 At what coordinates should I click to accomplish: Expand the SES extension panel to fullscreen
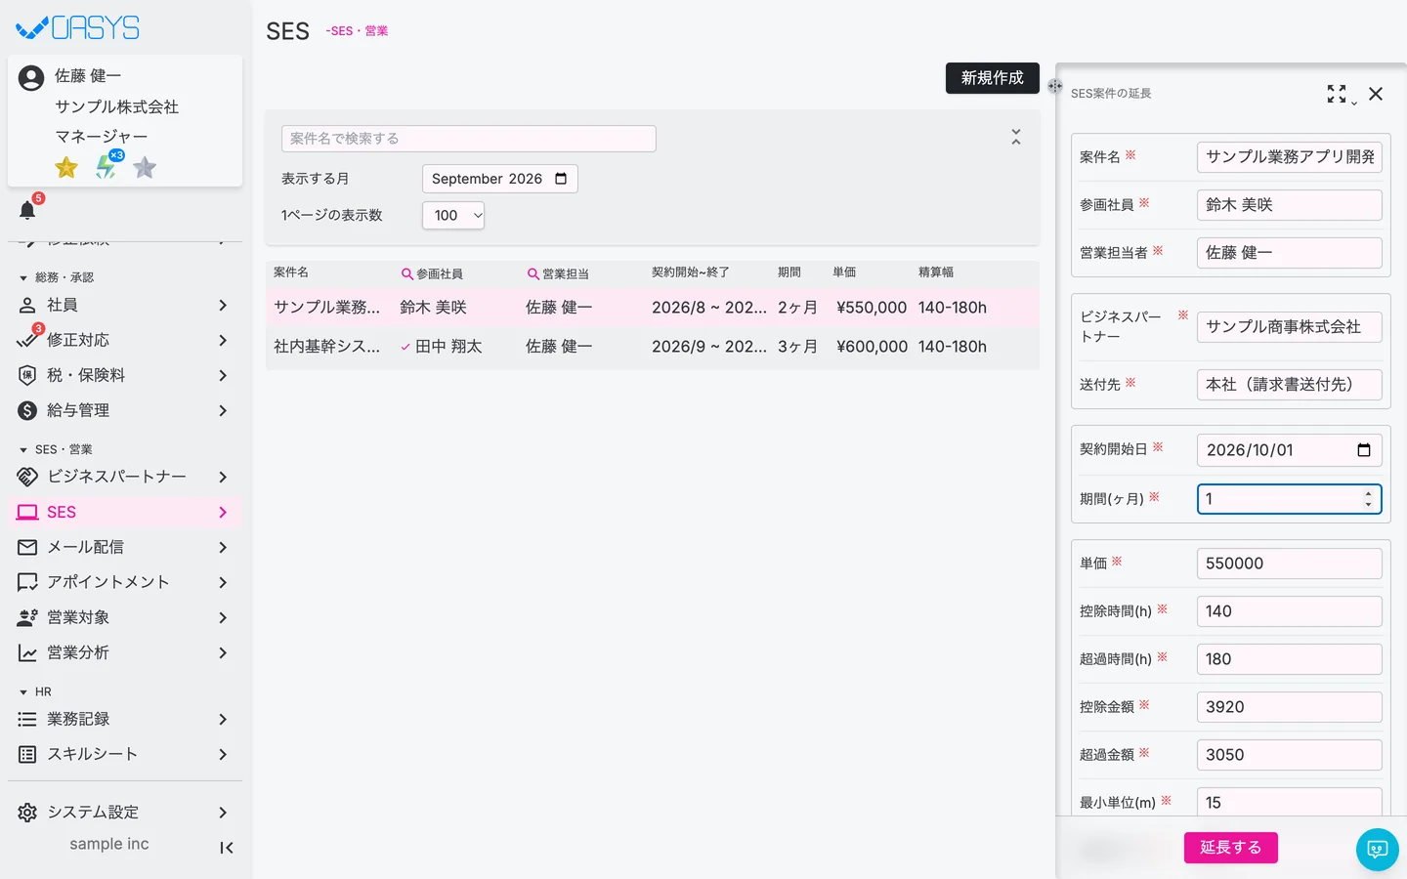coord(1337,94)
